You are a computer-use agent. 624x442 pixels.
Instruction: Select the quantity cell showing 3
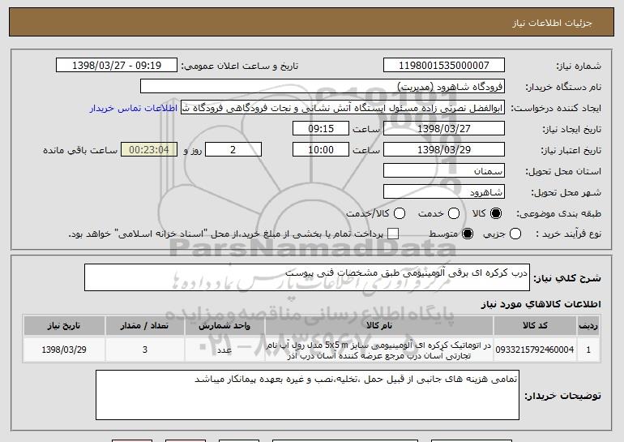tap(144, 350)
